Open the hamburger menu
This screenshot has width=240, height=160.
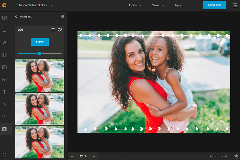(x=235, y=5)
